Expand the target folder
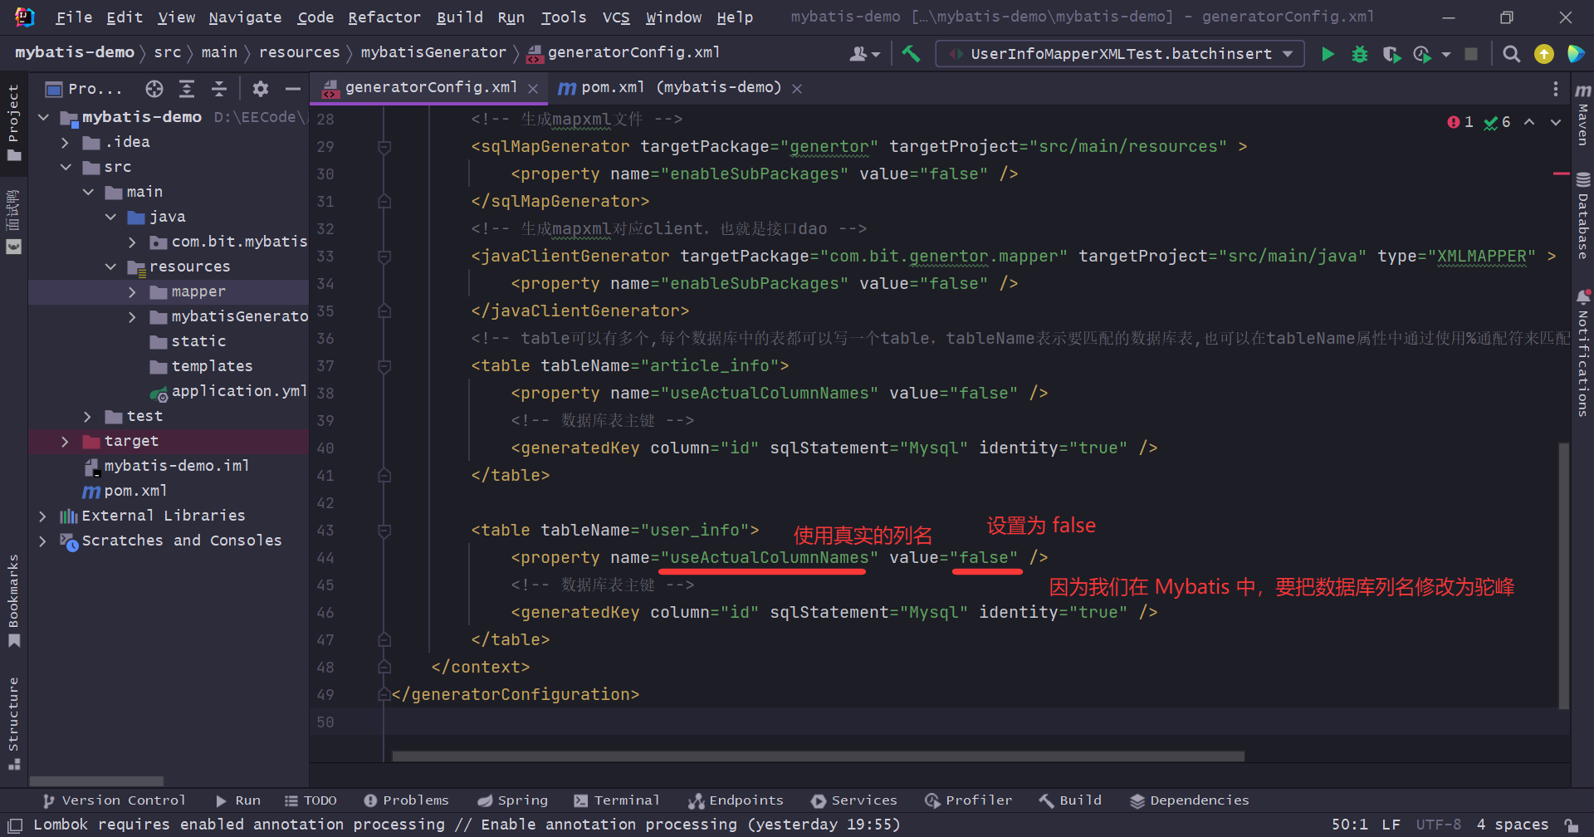Viewport: 1594px width, 837px height. click(x=66, y=441)
